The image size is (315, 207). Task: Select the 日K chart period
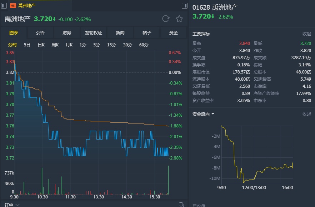coord(41,45)
